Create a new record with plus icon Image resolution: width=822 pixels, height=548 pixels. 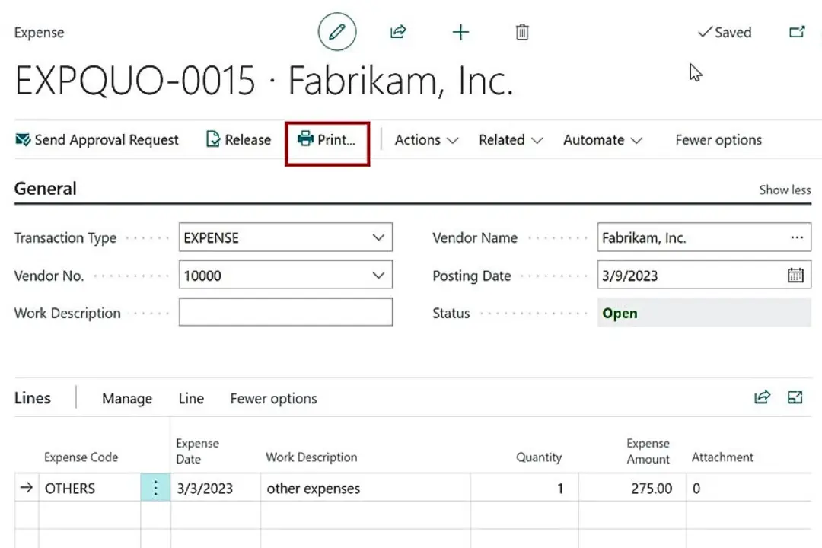click(x=460, y=32)
